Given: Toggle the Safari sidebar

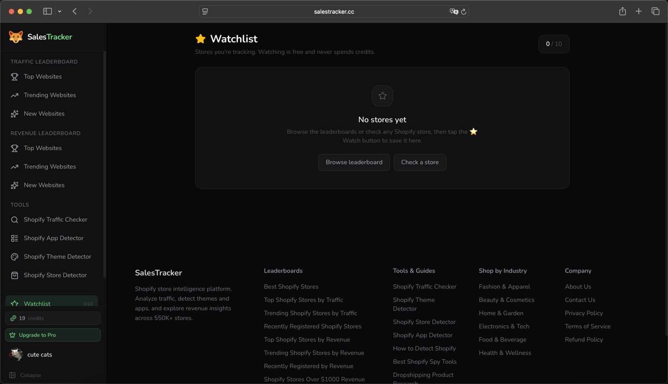Looking at the screenshot, I should tap(48, 11).
